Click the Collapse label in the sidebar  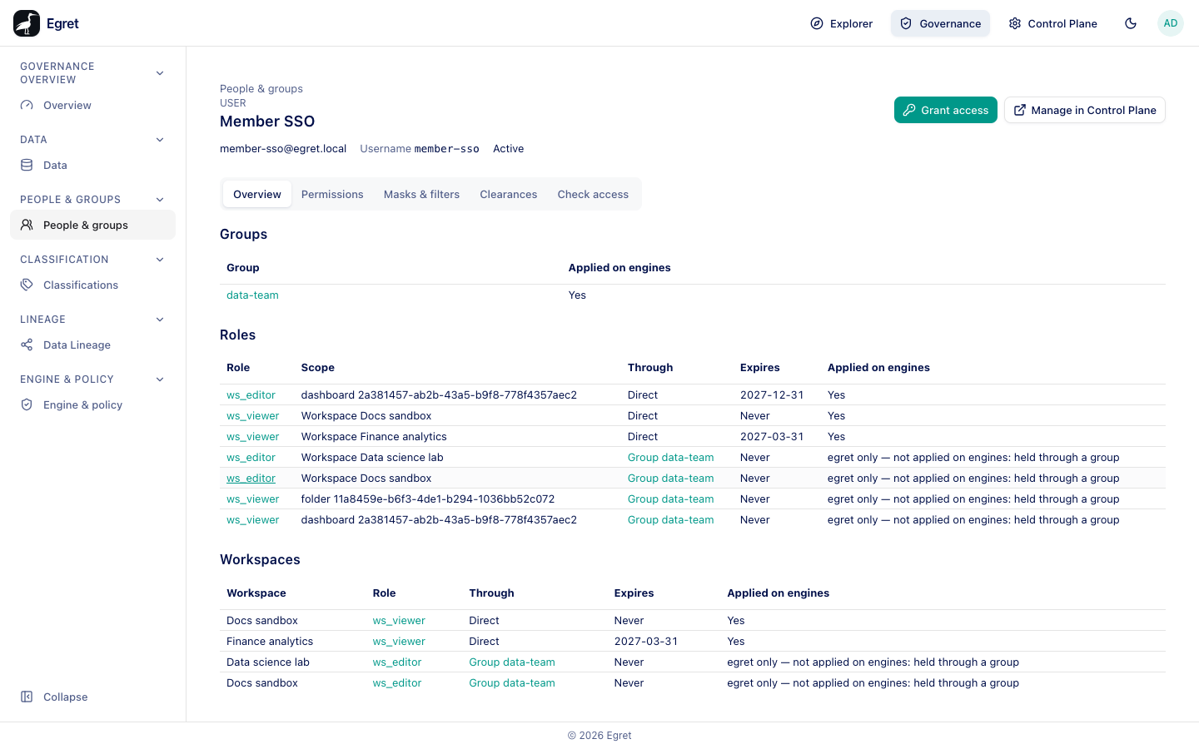66,697
